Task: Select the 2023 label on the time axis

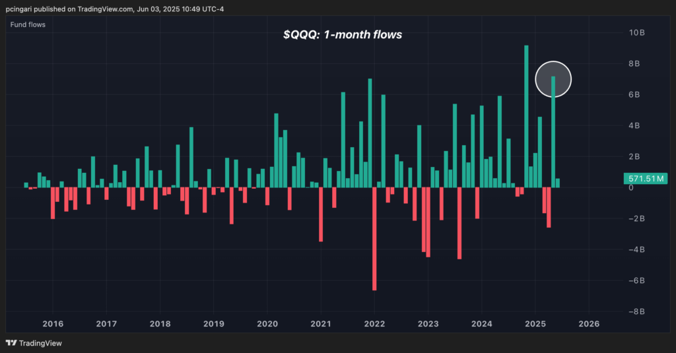Action: [428, 324]
